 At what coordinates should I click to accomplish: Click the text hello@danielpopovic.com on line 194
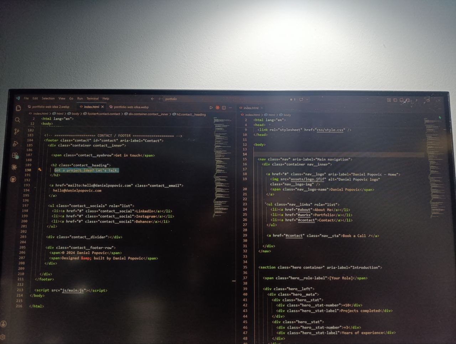click(x=77, y=191)
